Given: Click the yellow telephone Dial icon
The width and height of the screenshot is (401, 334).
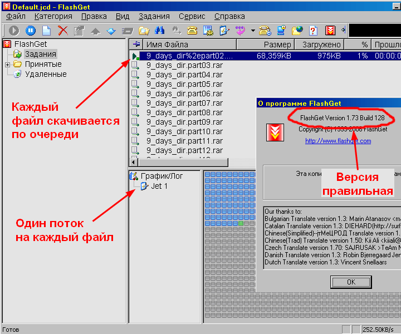Looking at the screenshot, I should pos(192,31).
